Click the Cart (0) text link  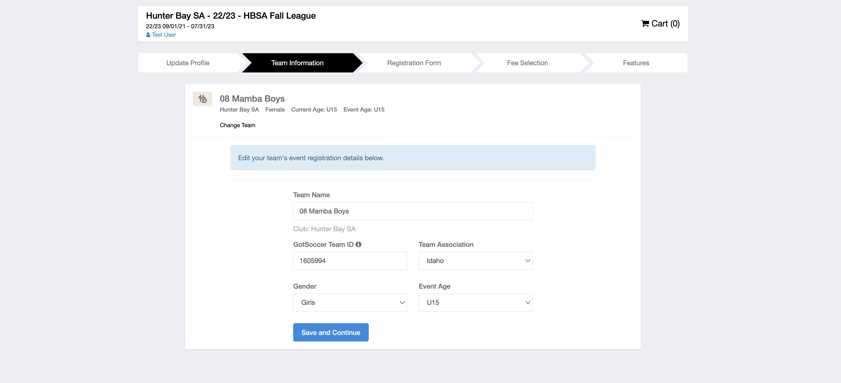(665, 24)
